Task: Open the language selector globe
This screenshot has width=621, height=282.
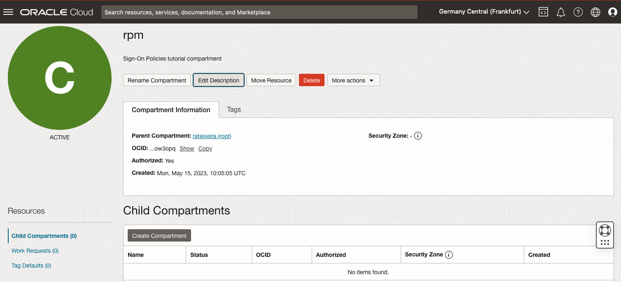Action: [595, 12]
